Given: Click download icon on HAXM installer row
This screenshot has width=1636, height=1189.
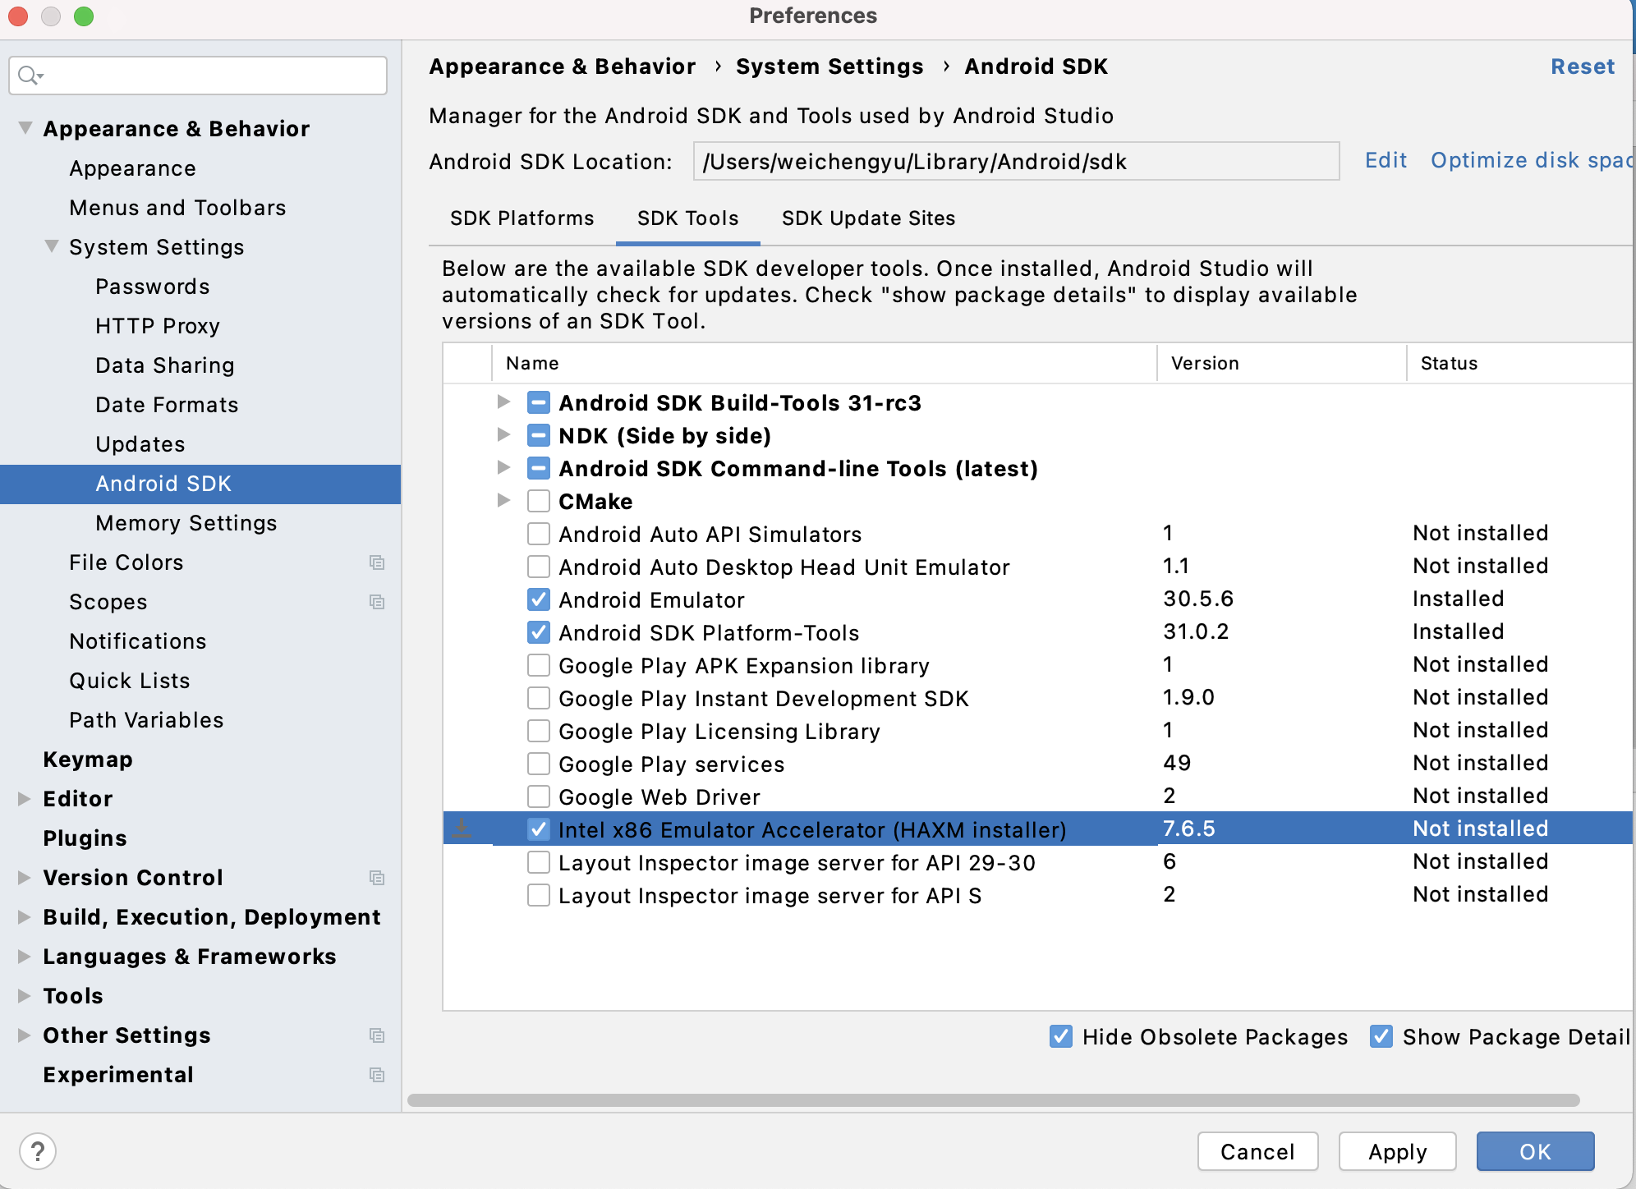Looking at the screenshot, I should pos(462,829).
